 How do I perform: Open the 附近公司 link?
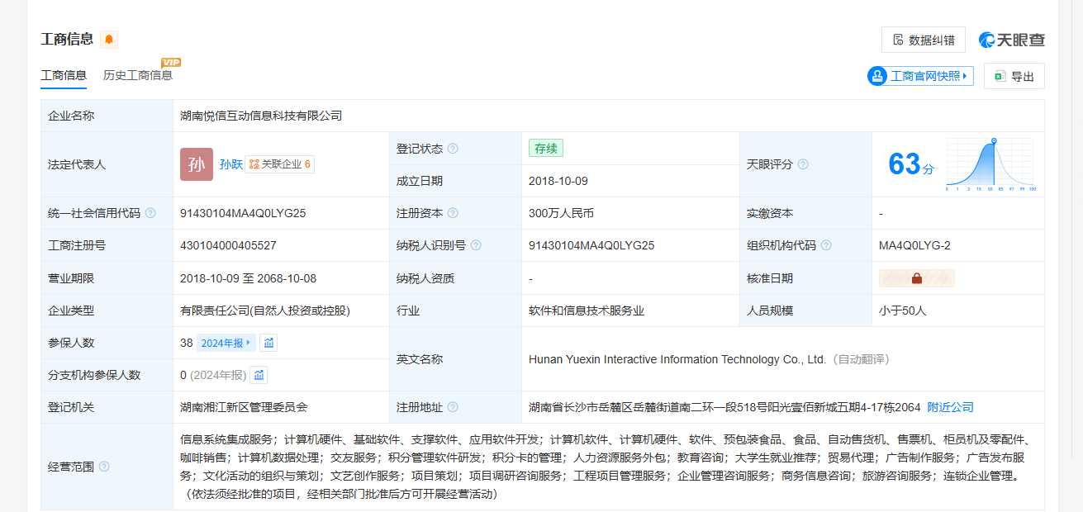(950, 407)
